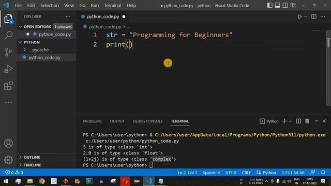
Task: Open the Run and Debug view
Action: point(8,69)
